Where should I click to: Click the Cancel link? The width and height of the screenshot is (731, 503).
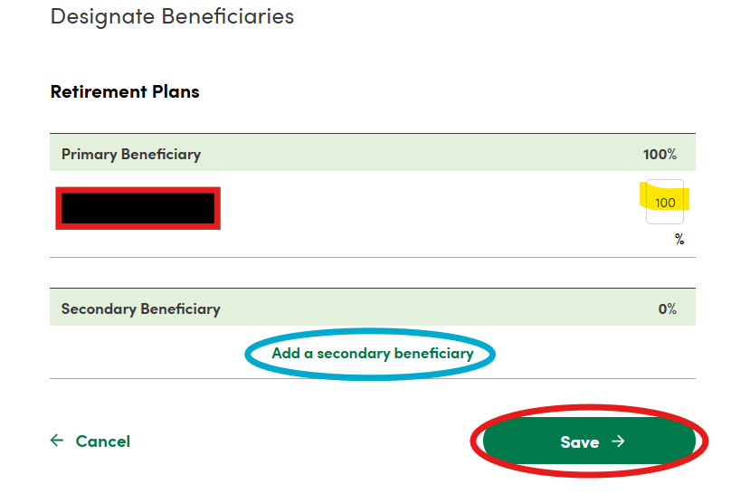[102, 441]
